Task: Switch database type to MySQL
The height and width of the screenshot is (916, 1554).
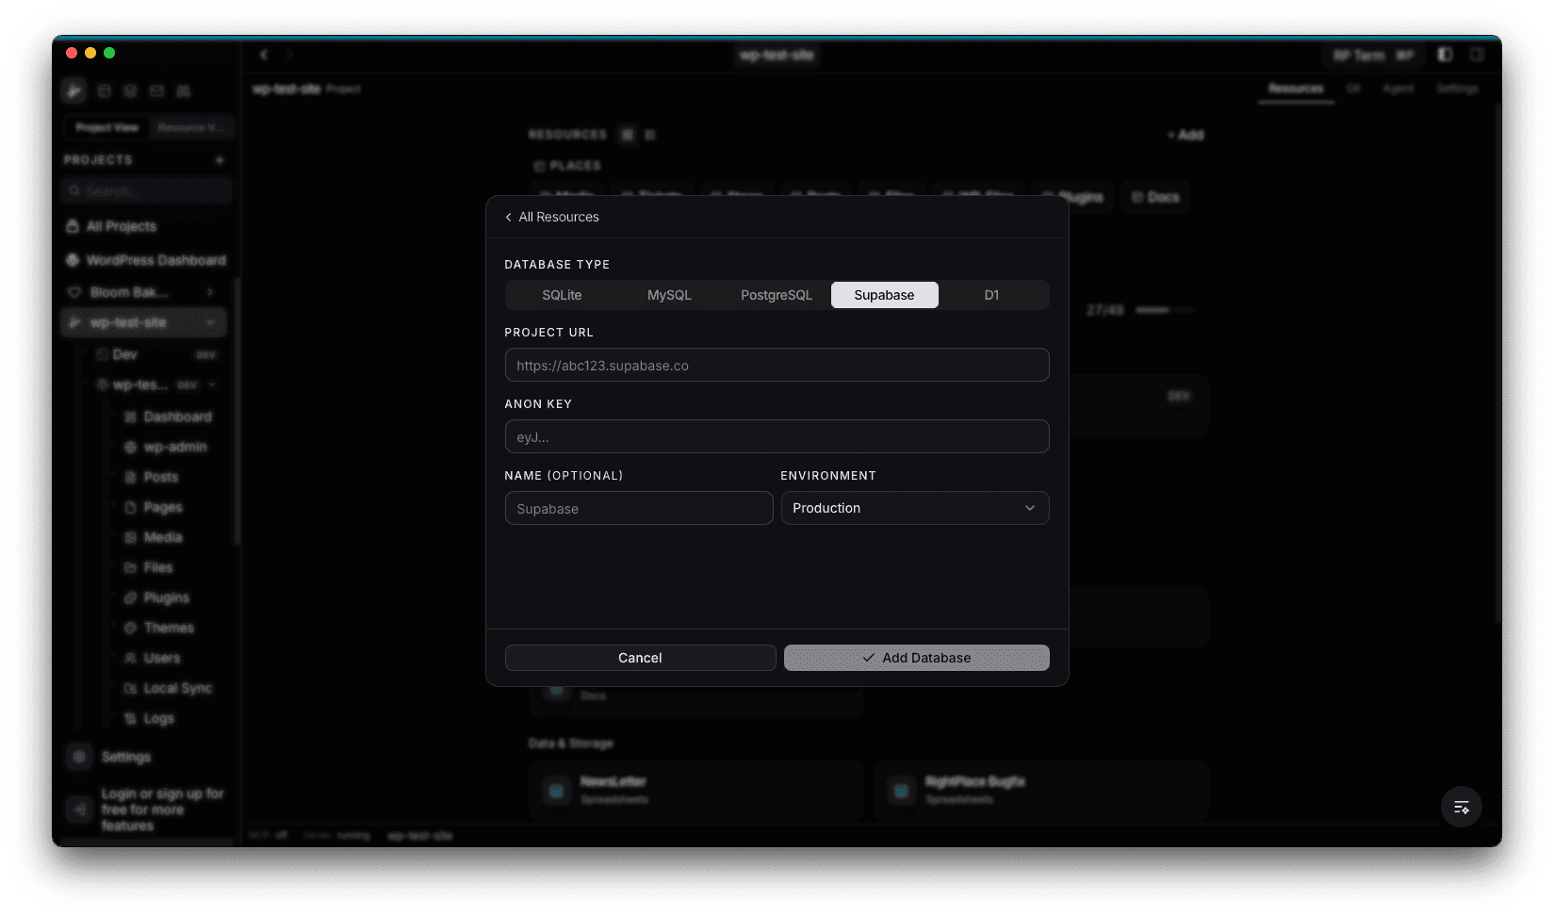Action: tap(669, 294)
